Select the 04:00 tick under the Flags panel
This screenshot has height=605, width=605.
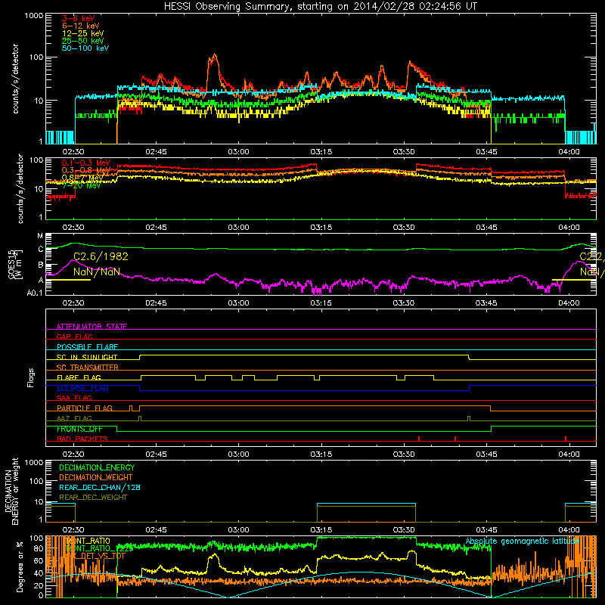tap(569, 455)
